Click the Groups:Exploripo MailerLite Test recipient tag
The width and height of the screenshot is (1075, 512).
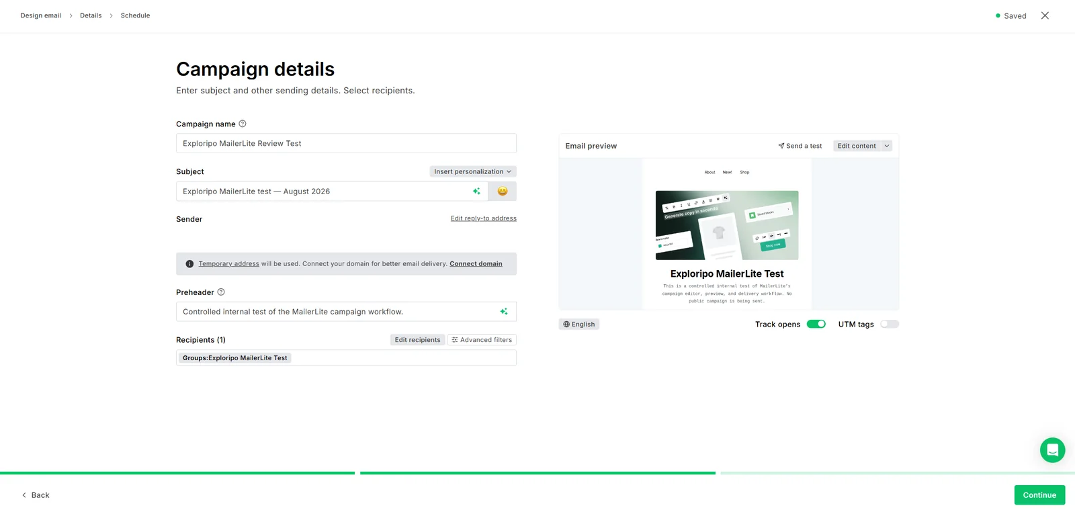234,358
